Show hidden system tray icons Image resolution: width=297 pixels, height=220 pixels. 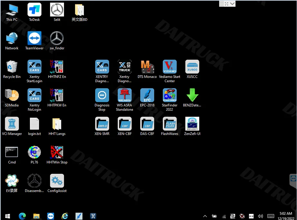click(205, 216)
